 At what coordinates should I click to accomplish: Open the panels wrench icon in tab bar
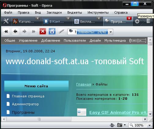(6, 21)
